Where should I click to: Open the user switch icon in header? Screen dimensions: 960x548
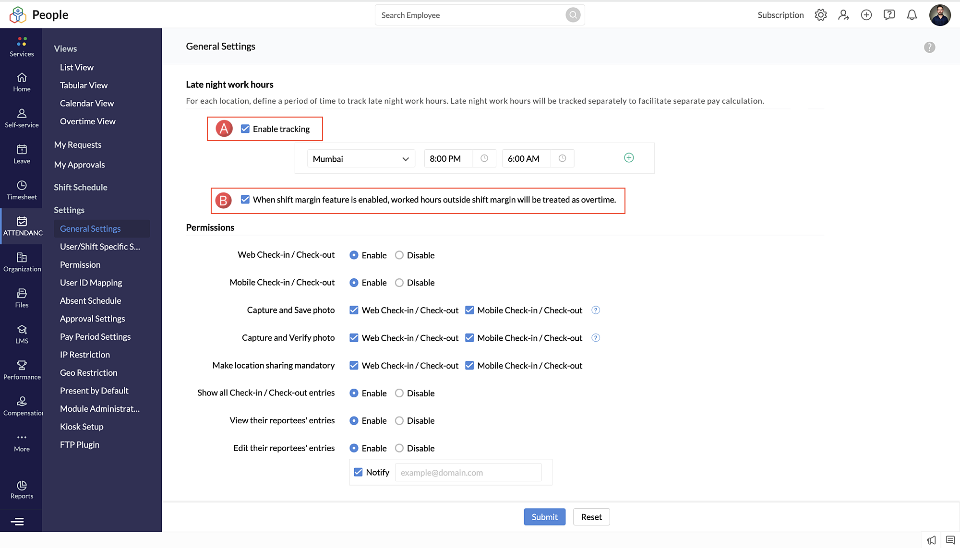843,15
